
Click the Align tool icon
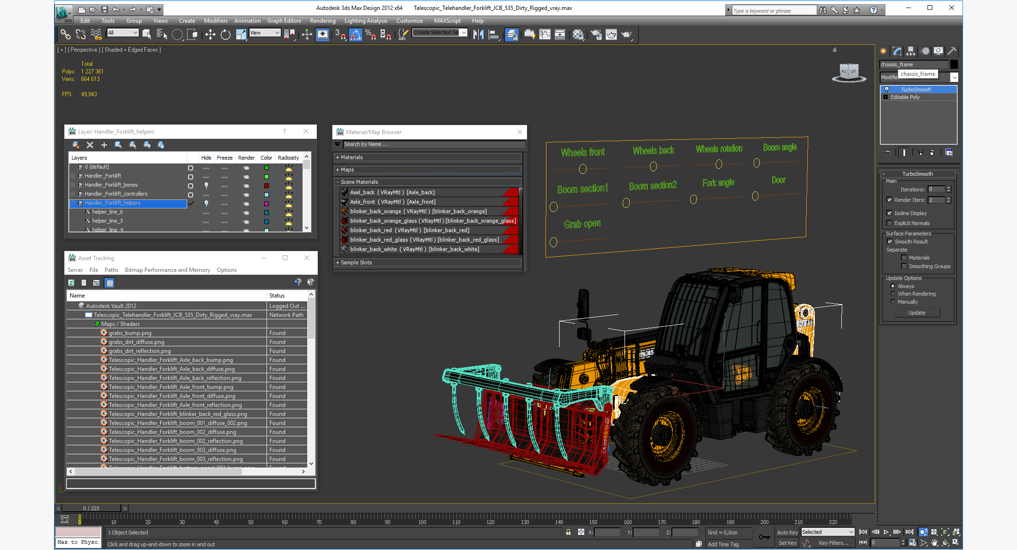tap(494, 34)
